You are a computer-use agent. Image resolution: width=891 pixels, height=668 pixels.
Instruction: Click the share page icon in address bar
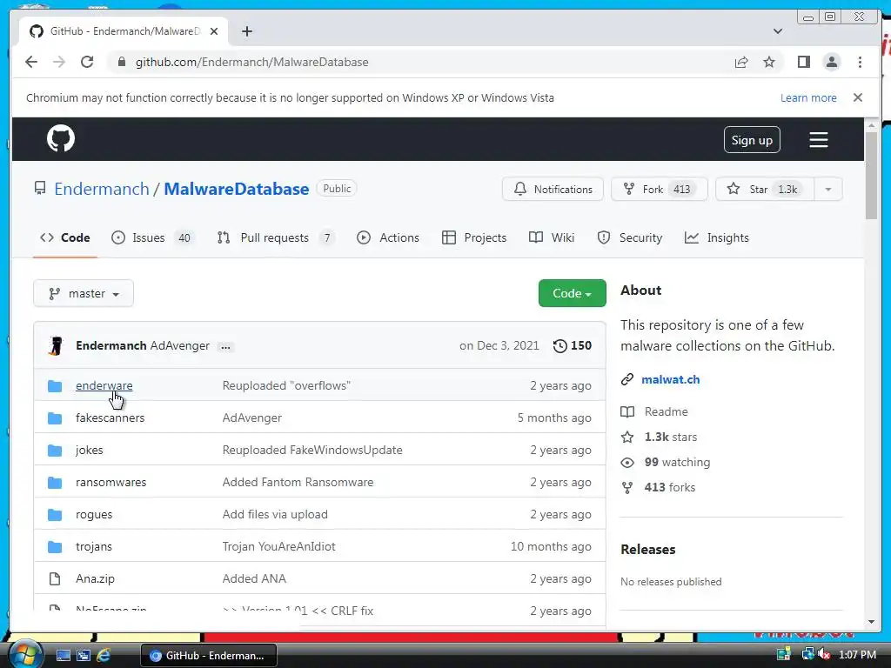click(x=741, y=62)
